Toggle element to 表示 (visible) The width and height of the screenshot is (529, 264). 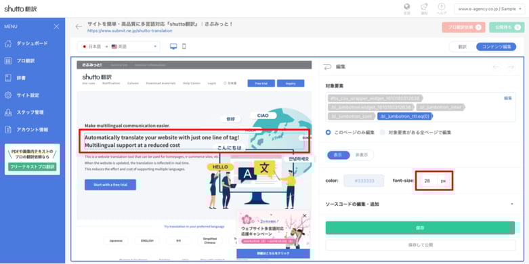click(x=339, y=155)
